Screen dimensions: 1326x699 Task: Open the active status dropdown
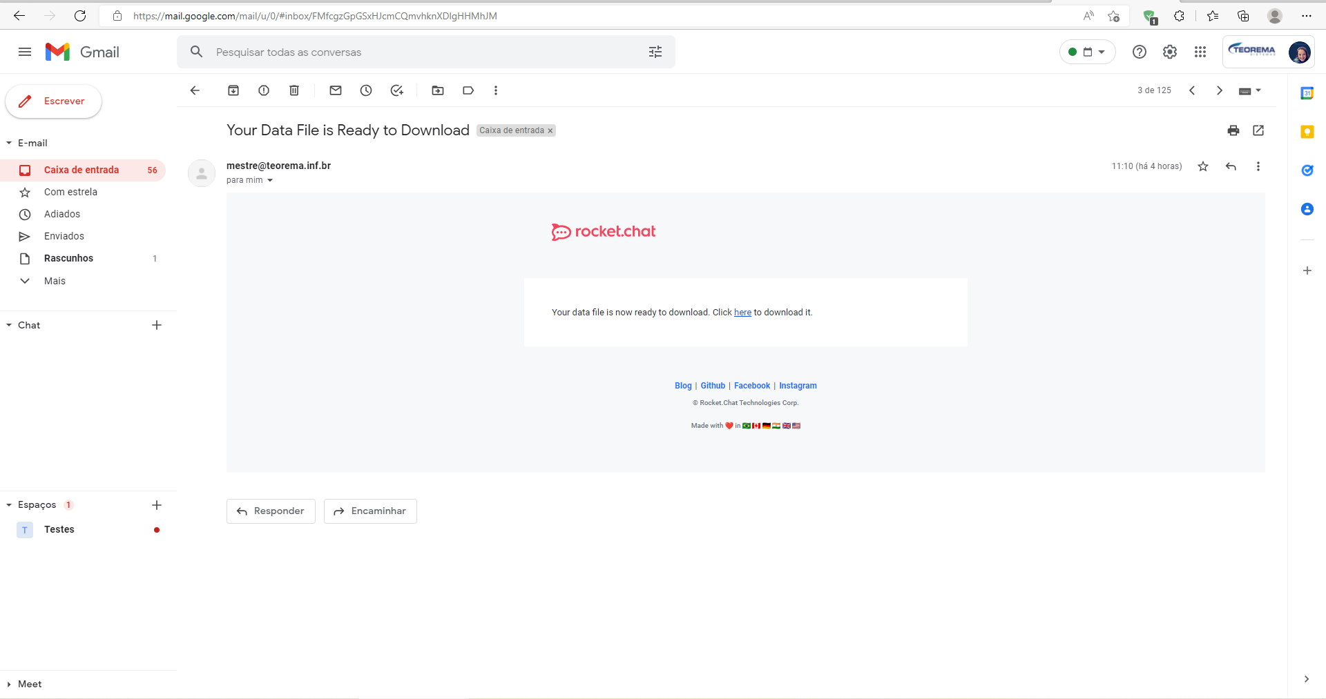(x=1088, y=52)
